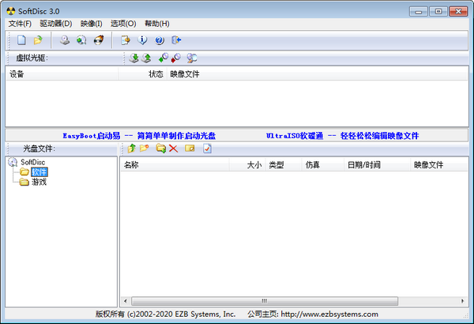Click the Exit door icon
This screenshot has width=474, height=324.
(177, 40)
